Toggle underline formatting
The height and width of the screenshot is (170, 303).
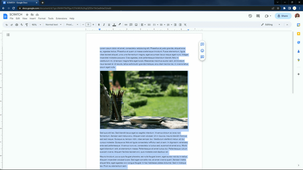coord(109,25)
